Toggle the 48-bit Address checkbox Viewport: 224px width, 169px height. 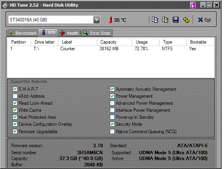click(15, 96)
